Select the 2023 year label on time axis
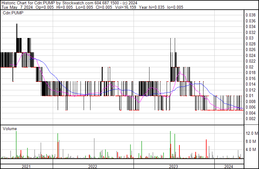Viewport: 259px width, 169px height. [x=173, y=167]
